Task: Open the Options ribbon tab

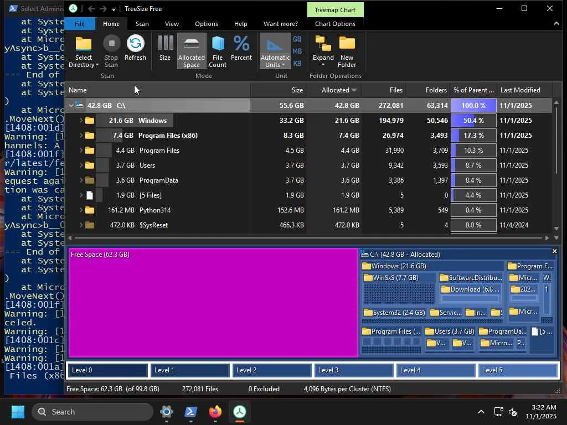Action: click(207, 24)
